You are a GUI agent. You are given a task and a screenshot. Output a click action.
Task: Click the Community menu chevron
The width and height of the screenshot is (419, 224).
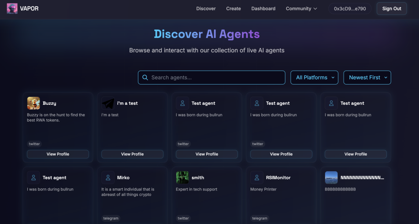pos(315,8)
